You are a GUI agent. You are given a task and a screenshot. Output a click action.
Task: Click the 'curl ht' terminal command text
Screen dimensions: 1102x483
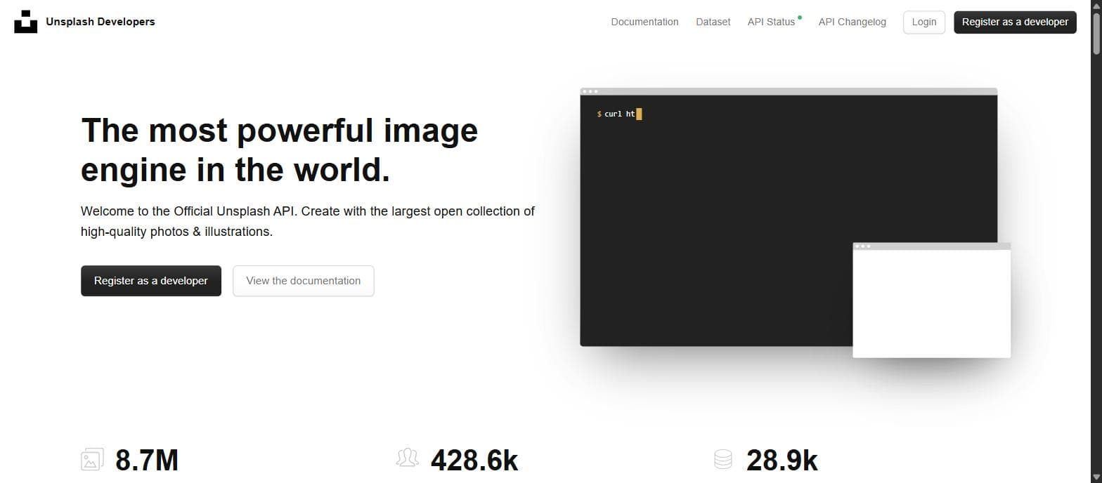tap(619, 114)
